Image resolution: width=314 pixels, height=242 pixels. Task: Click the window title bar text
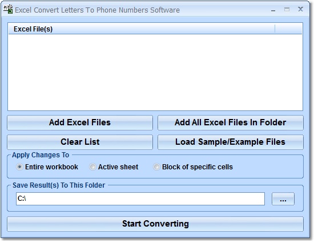[x=97, y=10]
